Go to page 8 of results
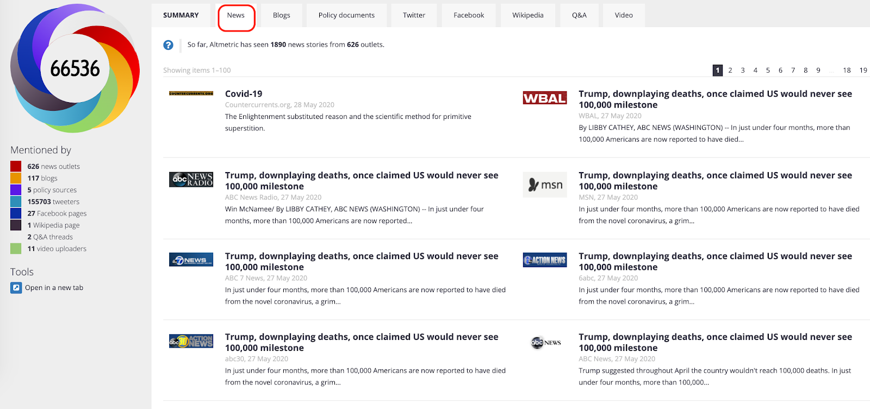The image size is (870, 409). coord(805,70)
